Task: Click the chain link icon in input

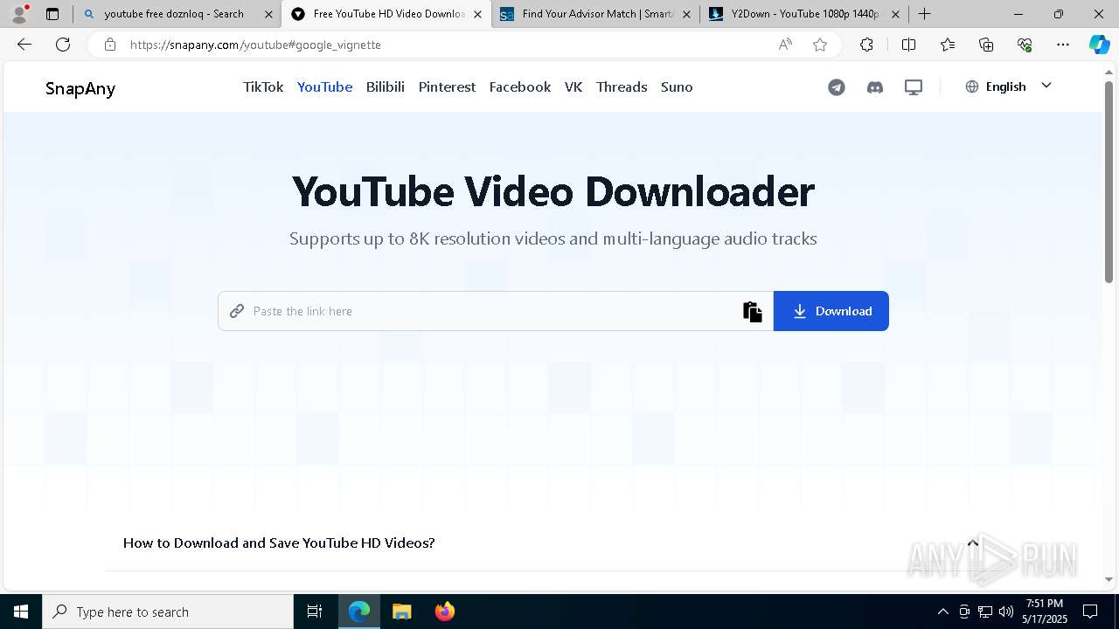Action: tap(237, 311)
